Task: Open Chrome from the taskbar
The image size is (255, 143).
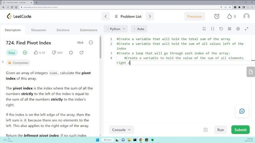Action: 141,140
